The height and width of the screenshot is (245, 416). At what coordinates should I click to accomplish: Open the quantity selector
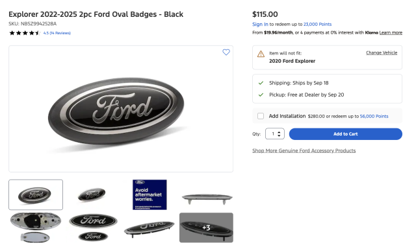(275, 134)
